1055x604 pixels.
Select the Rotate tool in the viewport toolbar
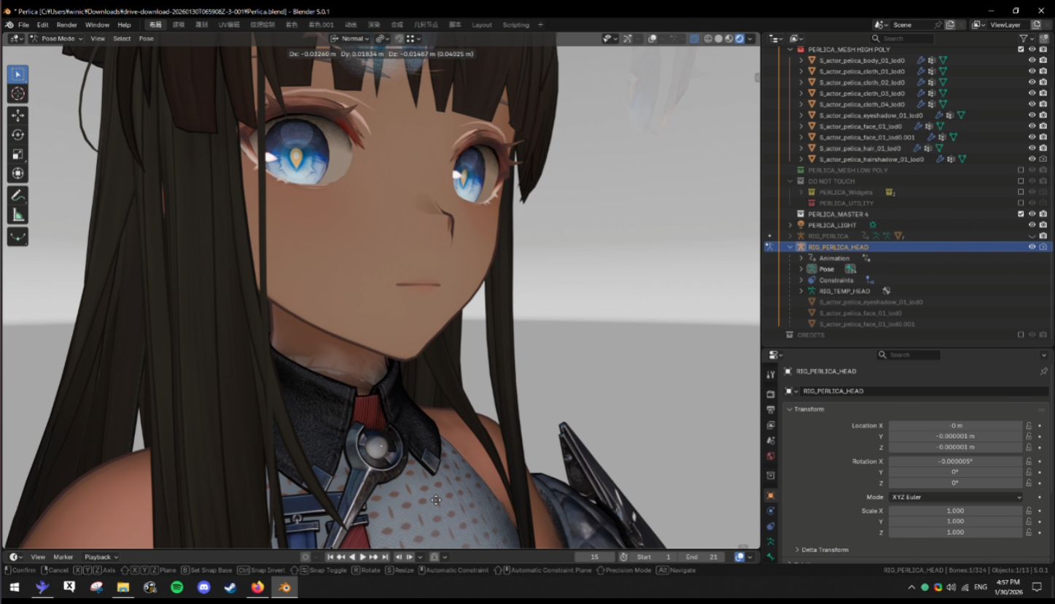pos(18,135)
